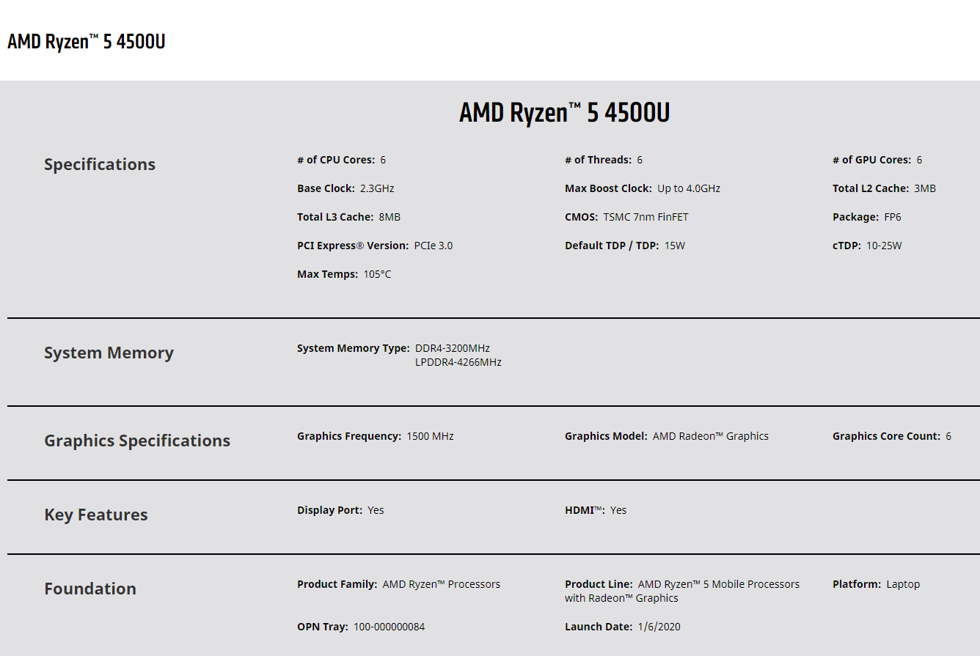The width and height of the screenshot is (980, 656).
Task: Click the PCI Express Version PCIe 3.0 entry
Action: pos(375,246)
